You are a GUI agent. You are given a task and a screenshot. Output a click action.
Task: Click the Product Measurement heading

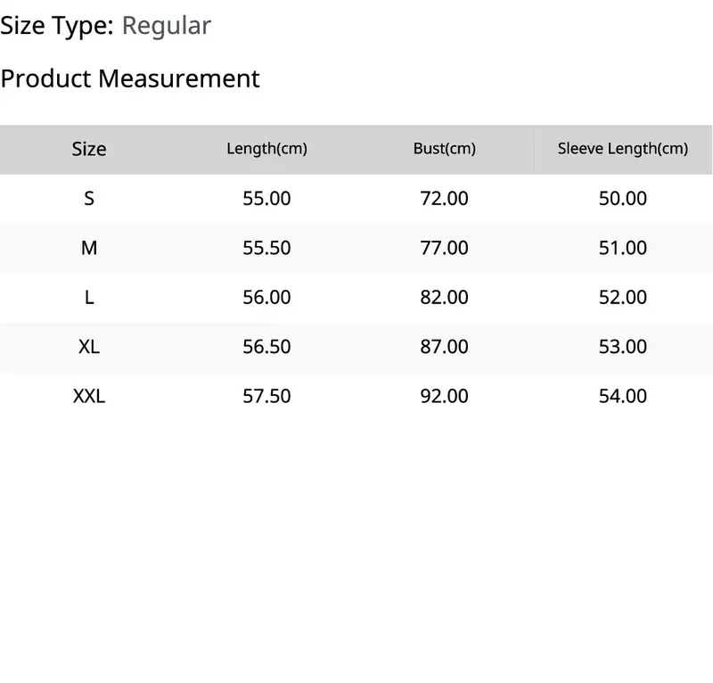[130, 78]
